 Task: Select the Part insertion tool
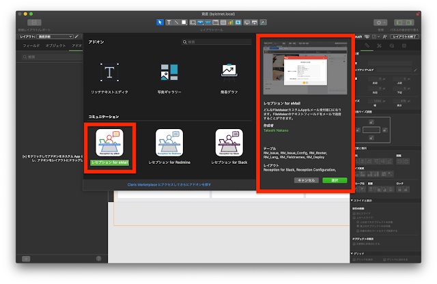coord(255,23)
